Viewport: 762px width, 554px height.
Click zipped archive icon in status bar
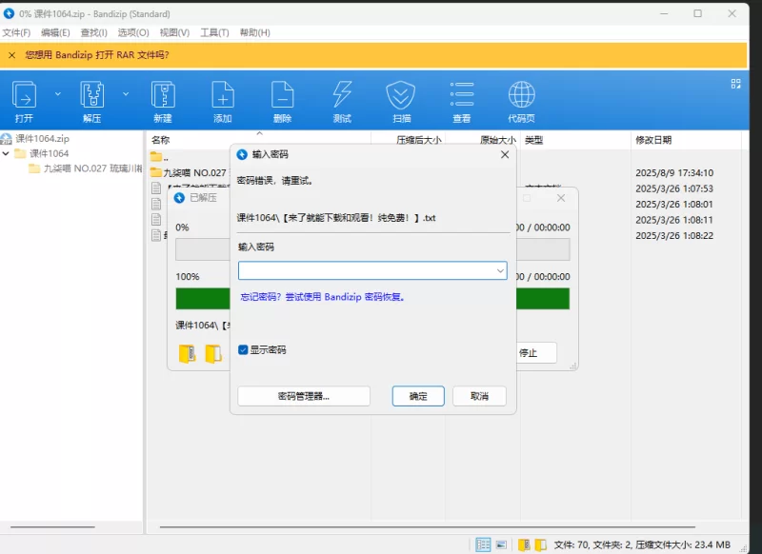524,544
